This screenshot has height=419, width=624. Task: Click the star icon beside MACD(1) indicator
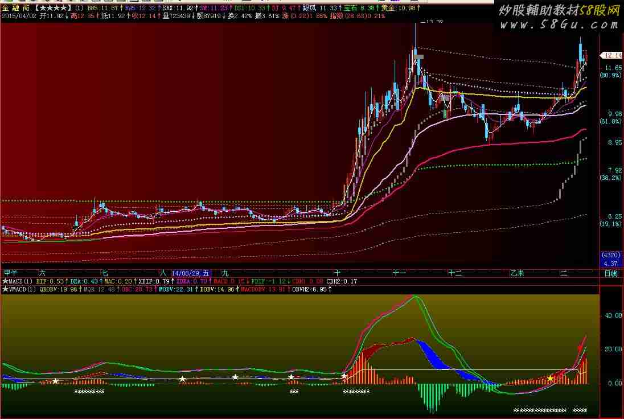click(5, 281)
